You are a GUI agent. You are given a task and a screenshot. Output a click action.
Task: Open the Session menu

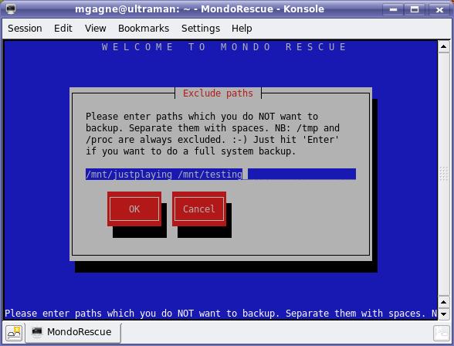pos(25,29)
